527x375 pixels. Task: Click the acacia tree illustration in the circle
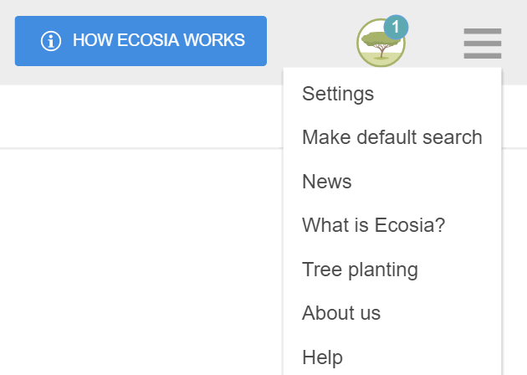pyautogui.click(x=381, y=44)
